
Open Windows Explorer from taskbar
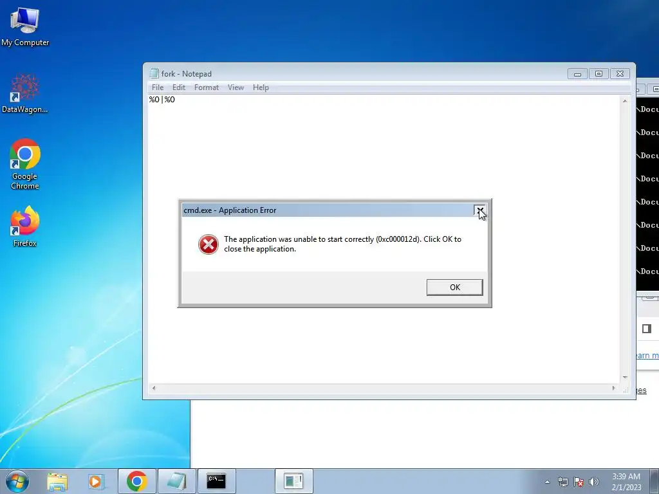pyautogui.click(x=57, y=481)
